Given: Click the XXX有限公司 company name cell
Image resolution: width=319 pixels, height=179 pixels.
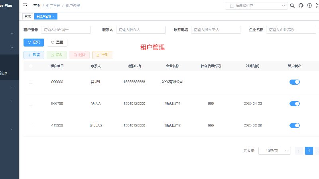Looking at the screenshot, I should coord(173,82).
